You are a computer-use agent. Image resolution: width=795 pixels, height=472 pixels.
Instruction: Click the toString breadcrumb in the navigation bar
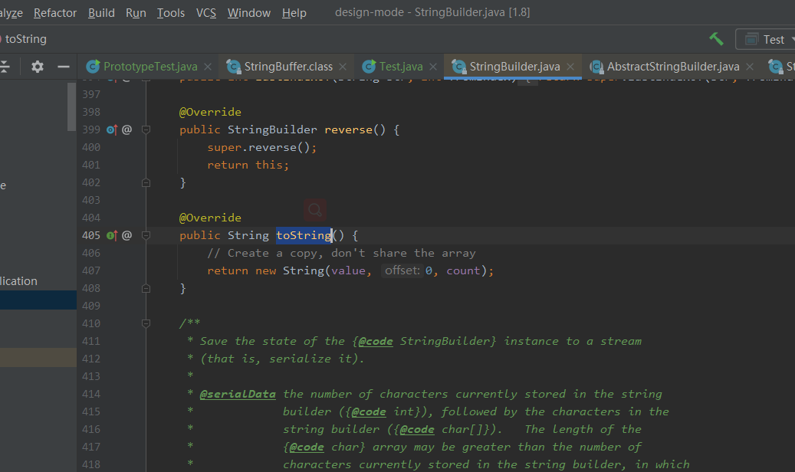pos(25,39)
